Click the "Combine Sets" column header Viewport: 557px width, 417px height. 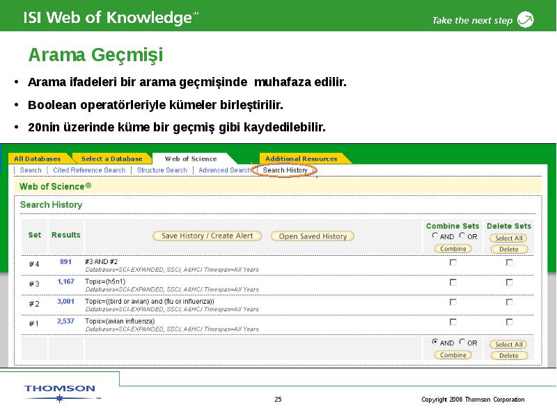453,226
